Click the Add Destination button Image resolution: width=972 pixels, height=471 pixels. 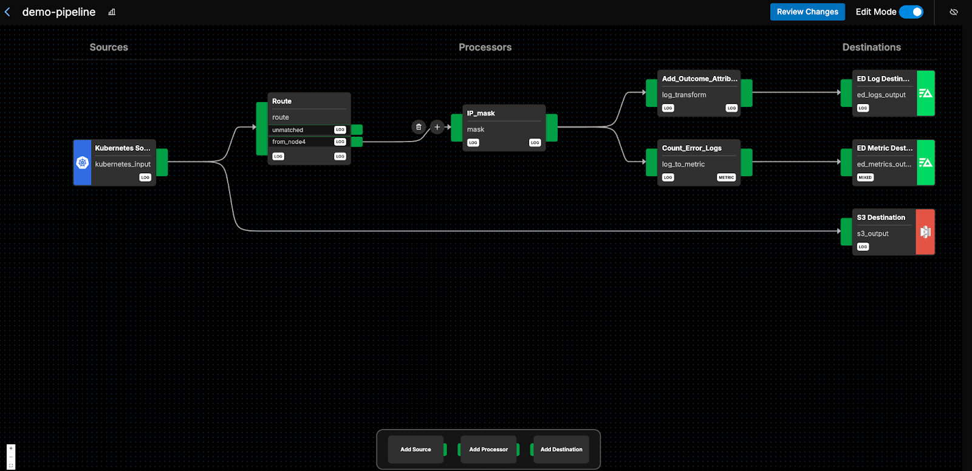pos(561,450)
